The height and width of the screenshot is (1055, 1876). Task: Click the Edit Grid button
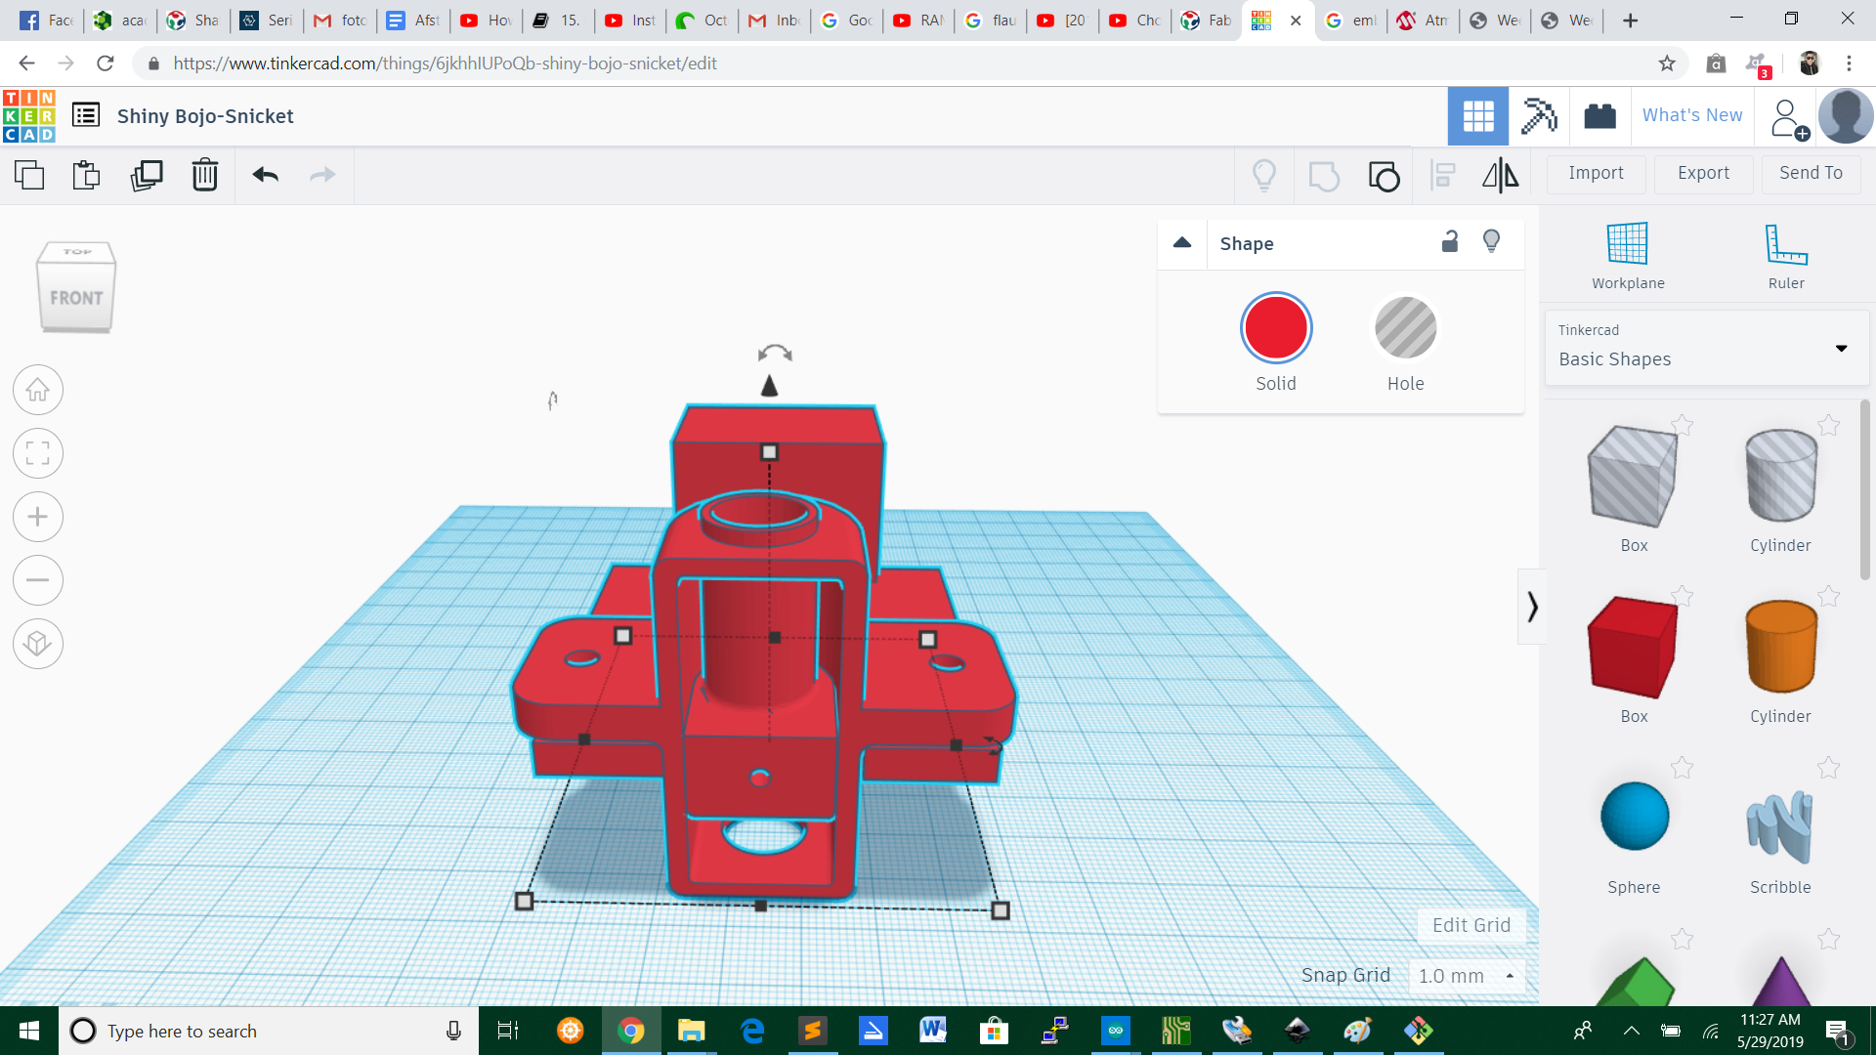1471,925
